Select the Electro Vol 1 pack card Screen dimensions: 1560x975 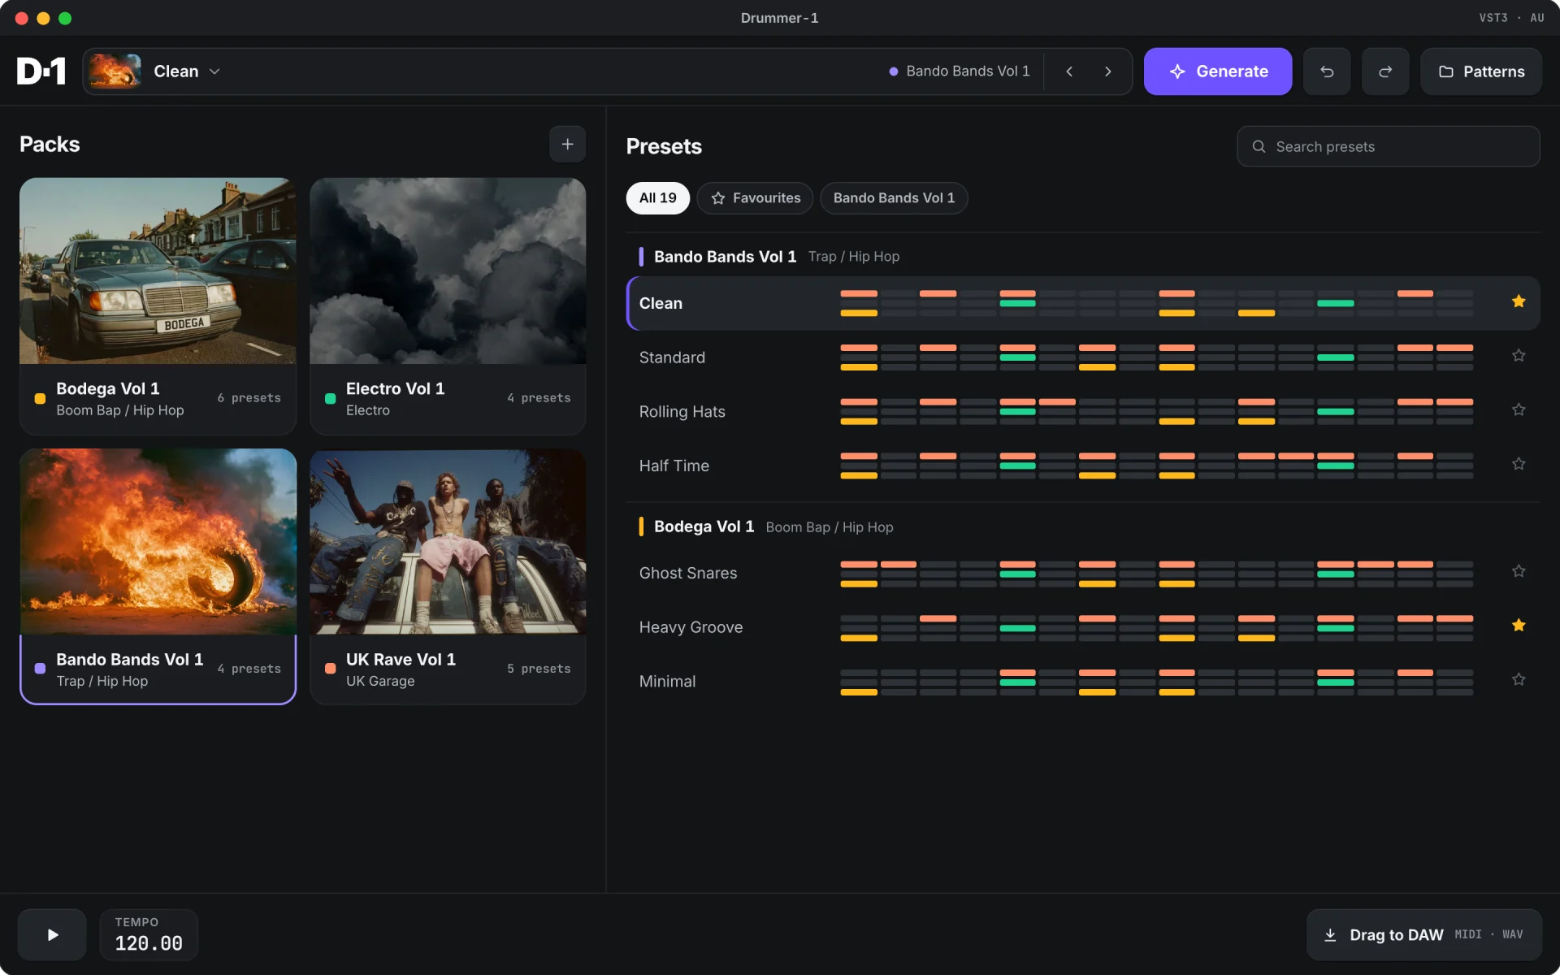click(x=448, y=306)
